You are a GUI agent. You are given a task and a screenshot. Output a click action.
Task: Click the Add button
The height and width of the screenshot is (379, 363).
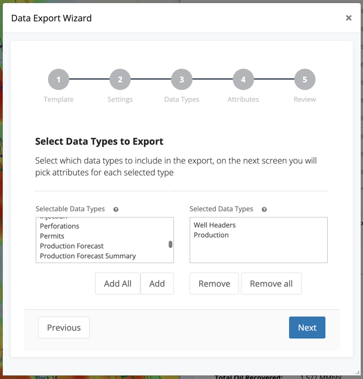pyautogui.click(x=157, y=284)
